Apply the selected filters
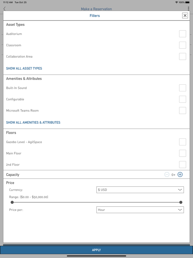Image resolution: width=193 pixels, height=258 pixels. [96, 250]
